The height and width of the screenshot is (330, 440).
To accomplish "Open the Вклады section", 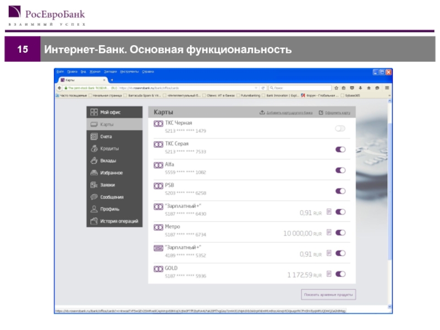I will (x=114, y=161).
